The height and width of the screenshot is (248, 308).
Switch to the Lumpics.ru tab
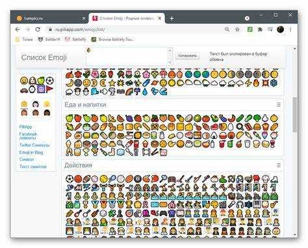50,18
